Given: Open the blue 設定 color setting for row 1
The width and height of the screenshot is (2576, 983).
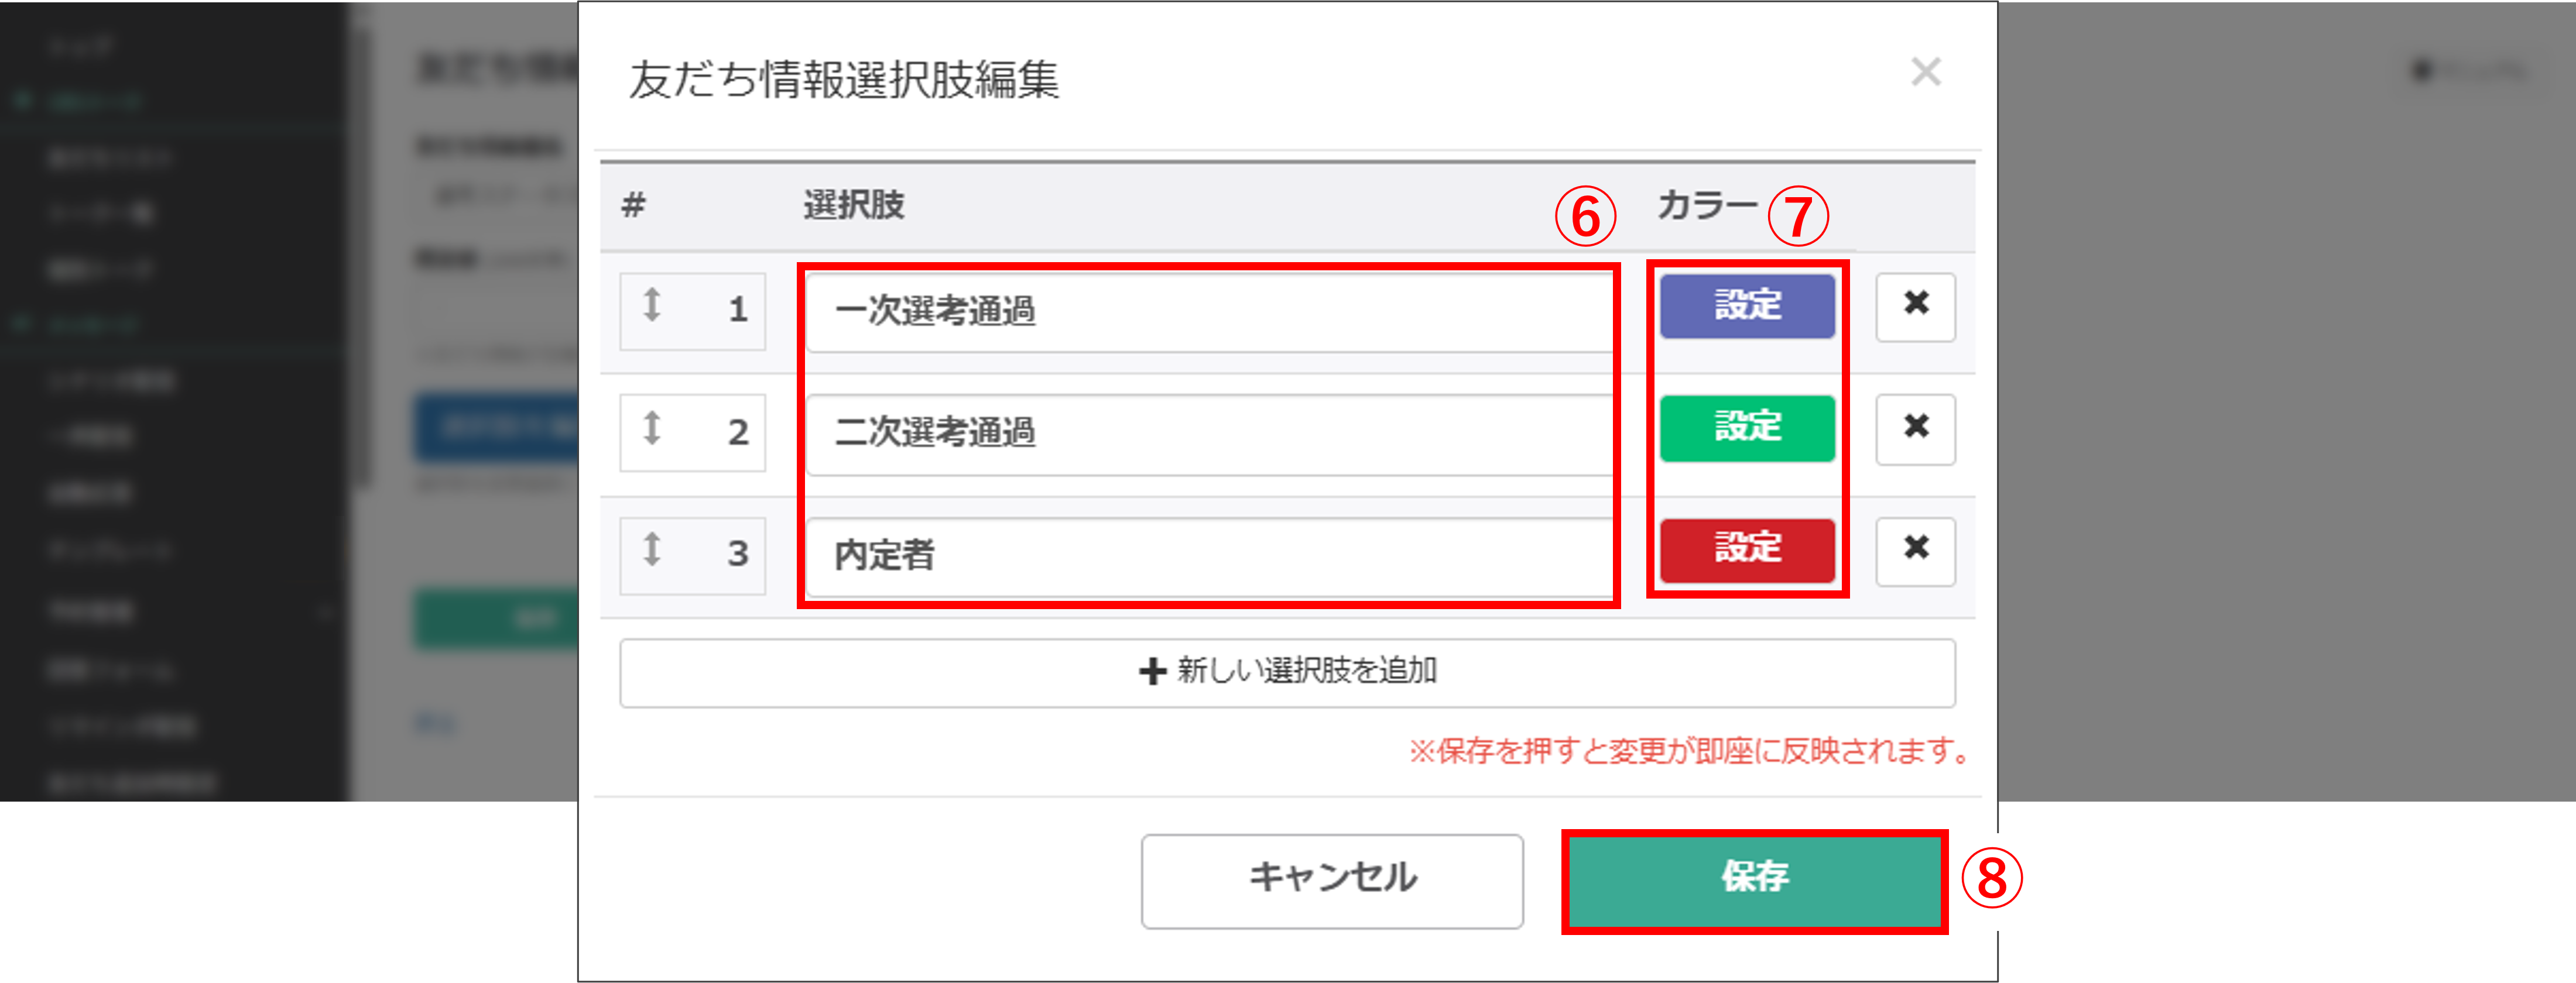Looking at the screenshot, I should point(1747,305).
